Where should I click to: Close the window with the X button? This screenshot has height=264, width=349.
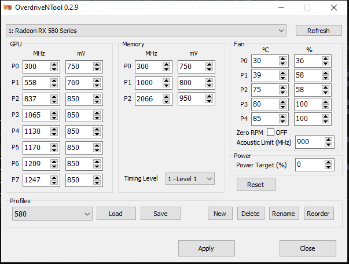[334, 8]
